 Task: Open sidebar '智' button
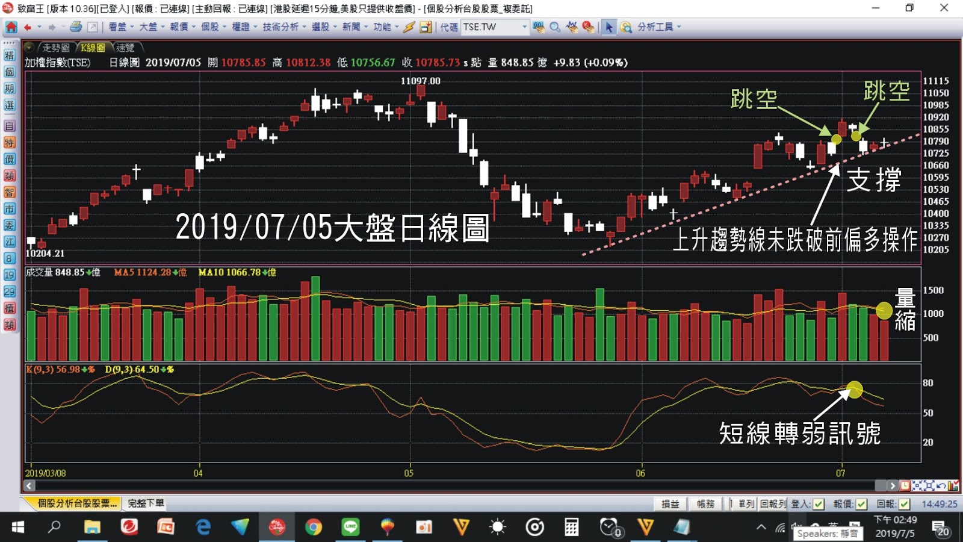pyautogui.click(x=9, y=192)
